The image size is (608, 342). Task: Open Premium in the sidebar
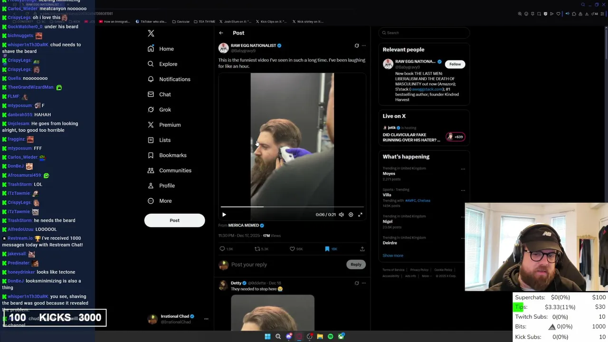tap(164, 125)
